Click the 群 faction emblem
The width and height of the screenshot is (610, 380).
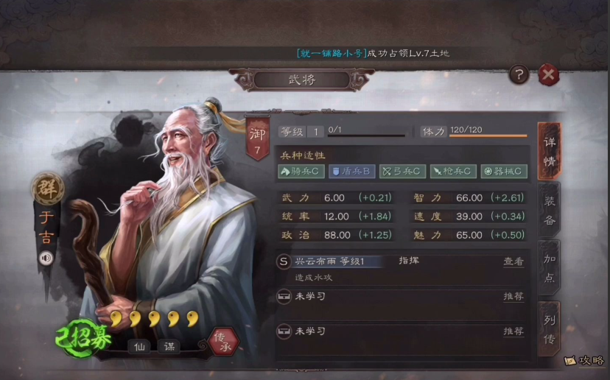48,189
